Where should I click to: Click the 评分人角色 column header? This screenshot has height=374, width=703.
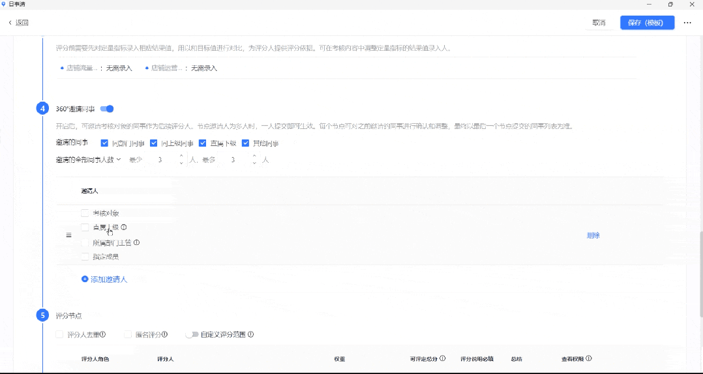pyautogui.click(x=95, y=359)
